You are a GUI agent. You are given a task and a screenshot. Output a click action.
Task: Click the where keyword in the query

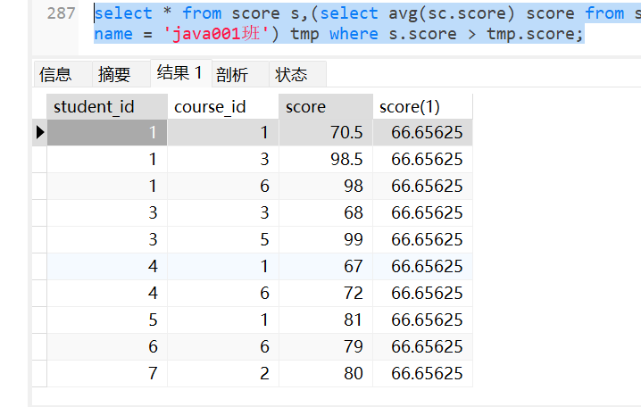[354, 34]
